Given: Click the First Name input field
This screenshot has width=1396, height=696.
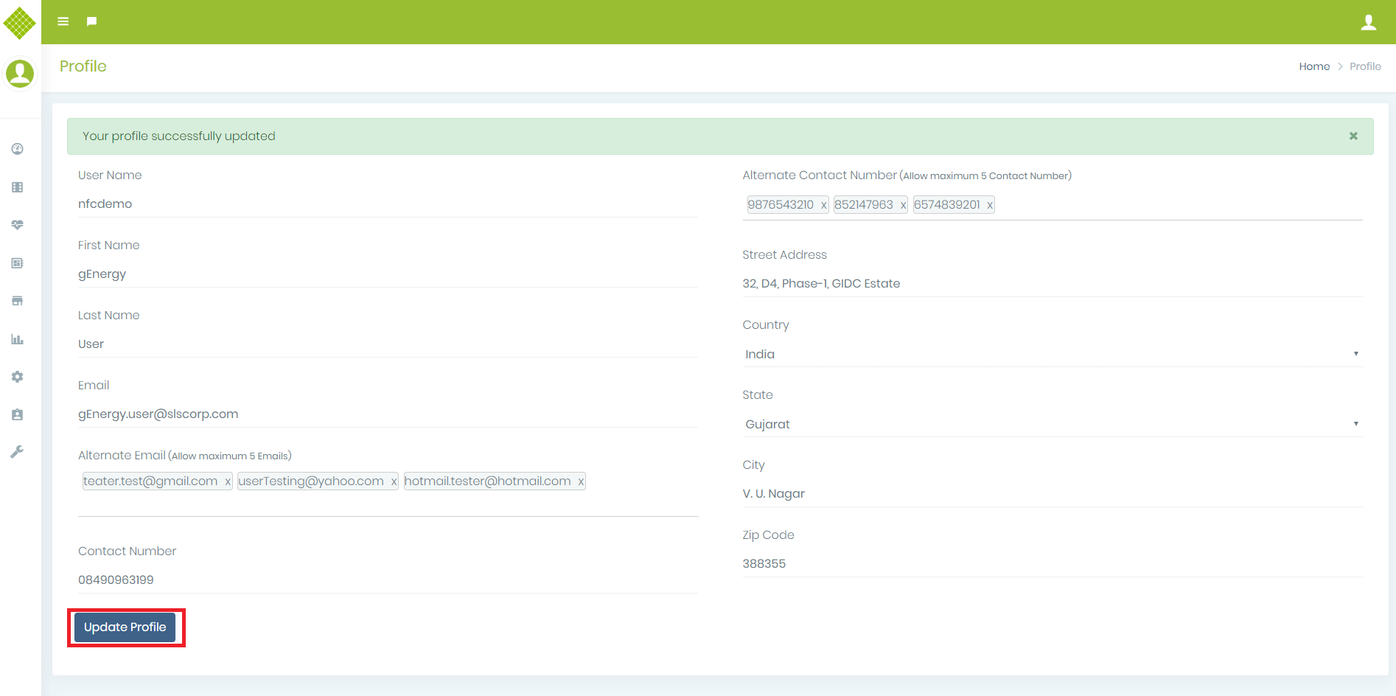Looking at the screenshot, I should tap(388, 274).
